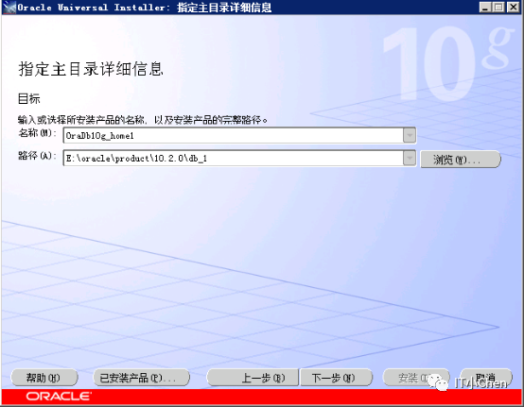Click the 路径(A) label
The image size is (524, 407).
[x=37, y=156]
